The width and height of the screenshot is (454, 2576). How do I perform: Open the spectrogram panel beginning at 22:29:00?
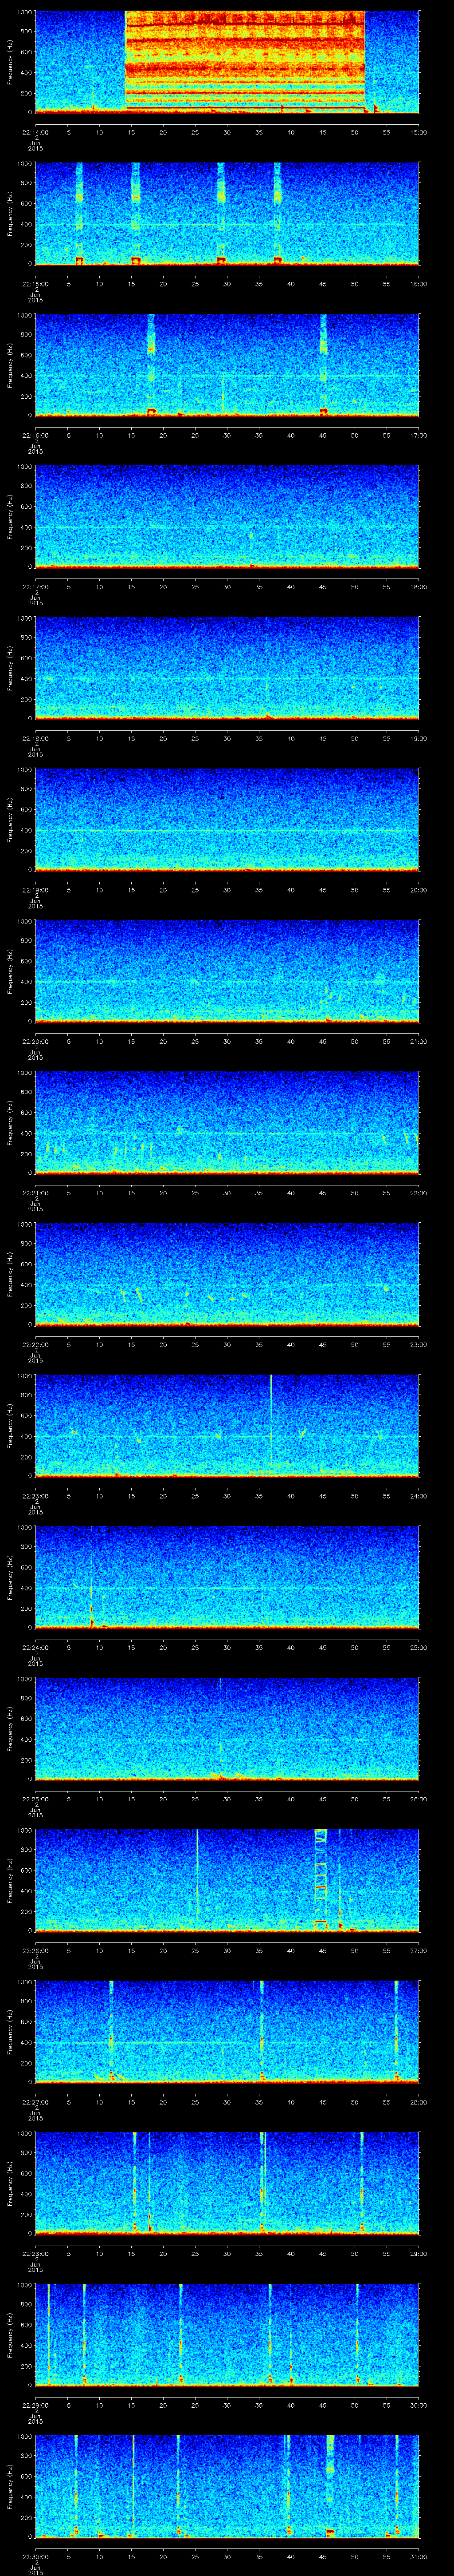click(x=227, y=2335)
